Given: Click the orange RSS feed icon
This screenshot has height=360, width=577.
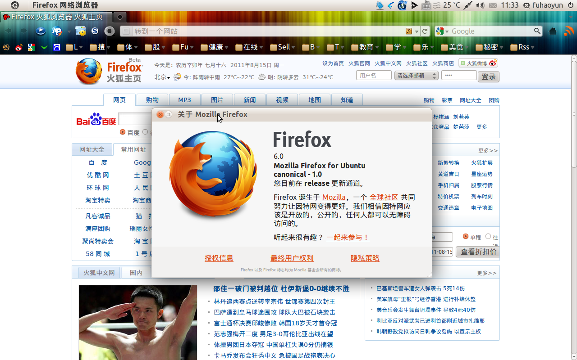Looking at the screenshot, I should (x=568, y=31).
